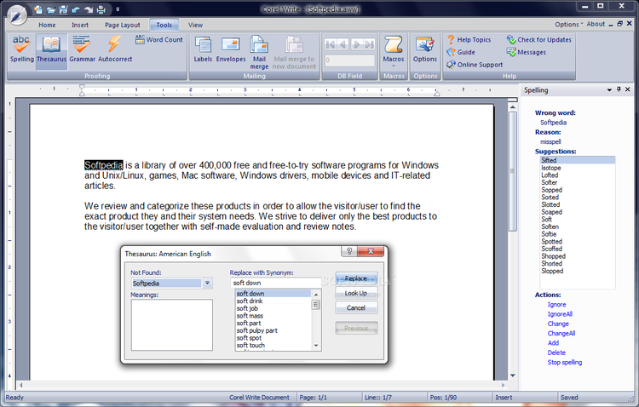Click the Delete spelling action
The image size is (639, 407).
click(x=556, y=353)
